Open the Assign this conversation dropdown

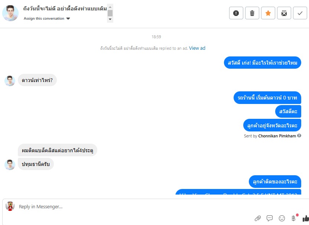47,19
